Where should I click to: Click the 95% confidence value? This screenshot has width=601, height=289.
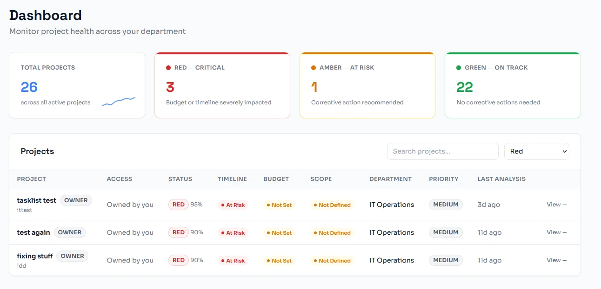click(x=196, y=205)
